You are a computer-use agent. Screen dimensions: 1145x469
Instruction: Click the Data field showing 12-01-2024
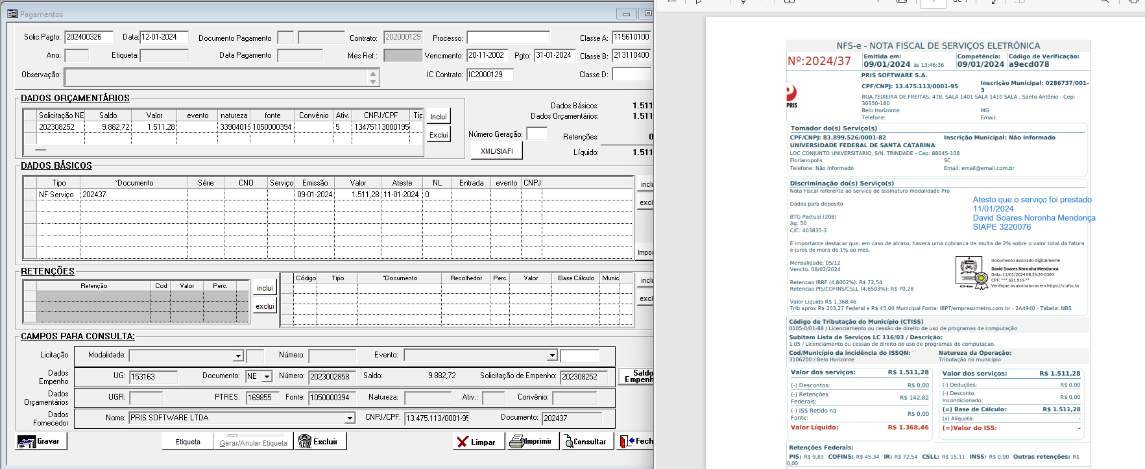point(164,38)
